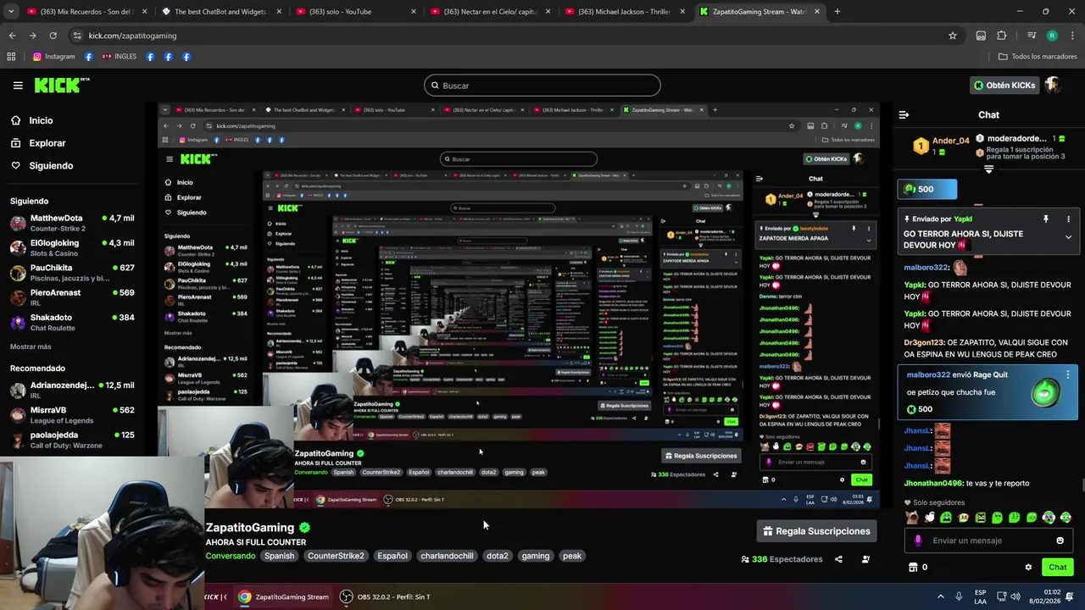The height and width of the screenshot is (610, 1085).
Task: Insert the white bird emote from quick emotes
Action: [x=929, y=518]
